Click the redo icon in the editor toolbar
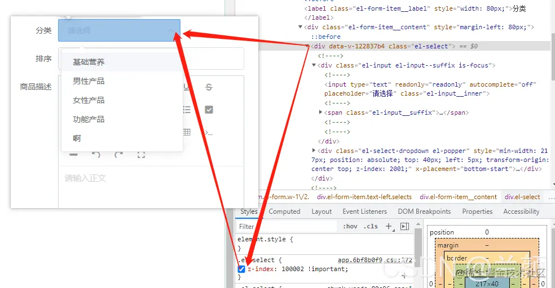 (118, 155)
